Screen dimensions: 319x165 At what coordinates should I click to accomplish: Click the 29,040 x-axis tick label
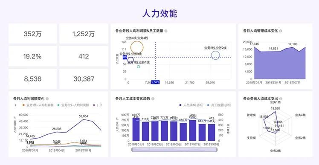(210, 83)
